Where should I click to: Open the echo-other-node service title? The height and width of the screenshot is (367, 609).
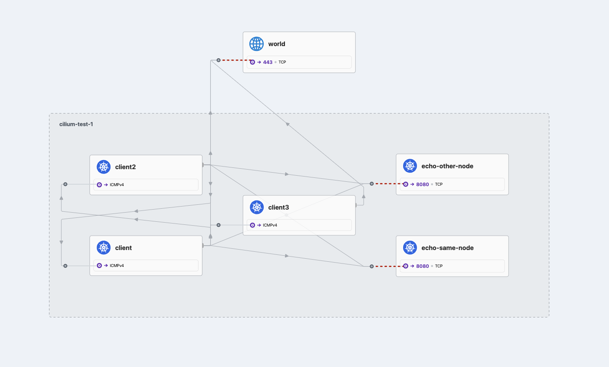coord(447,166)
